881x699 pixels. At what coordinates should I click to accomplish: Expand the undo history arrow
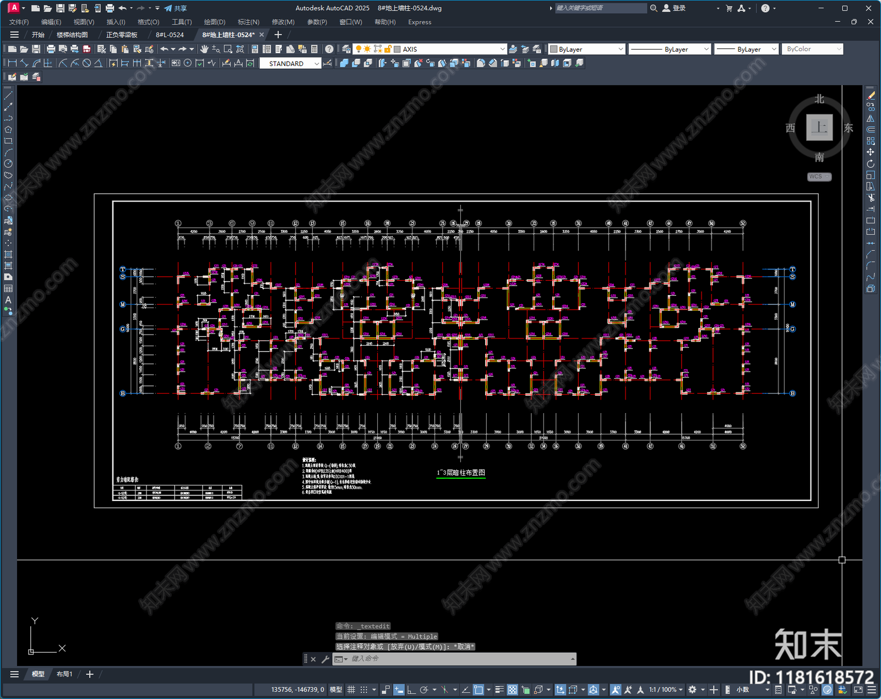coord(173,49)
